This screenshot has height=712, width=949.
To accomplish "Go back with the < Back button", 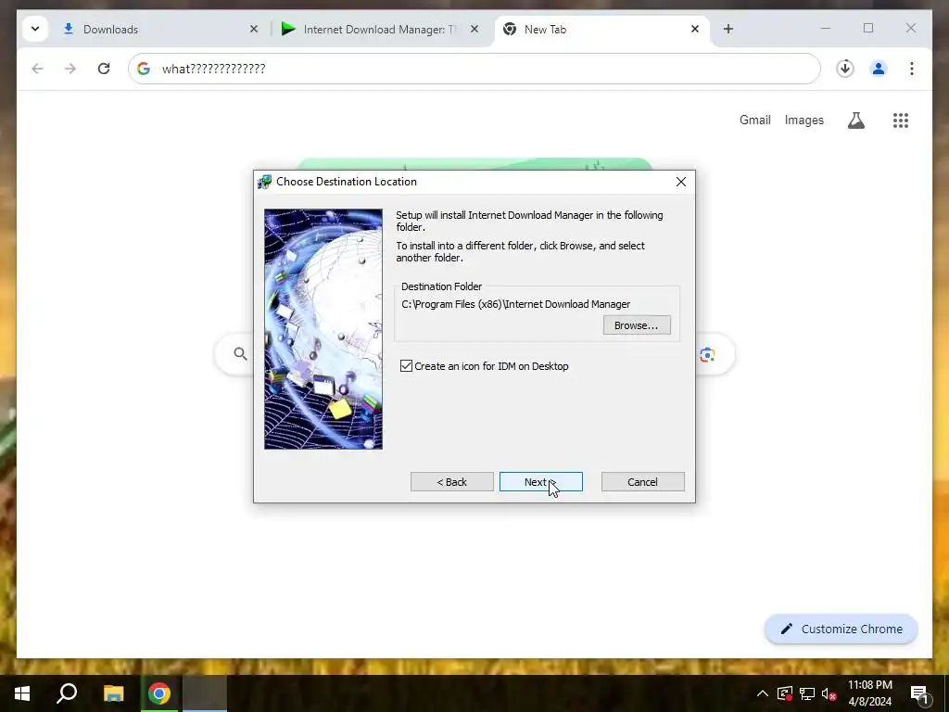I will (x=451, y=482).
